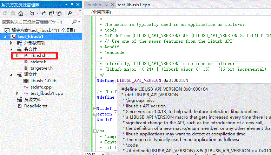Toggle auto-hide pin on Solution Explorer panel
Viewport: 271px width, 155px height.
coord(72,5)
